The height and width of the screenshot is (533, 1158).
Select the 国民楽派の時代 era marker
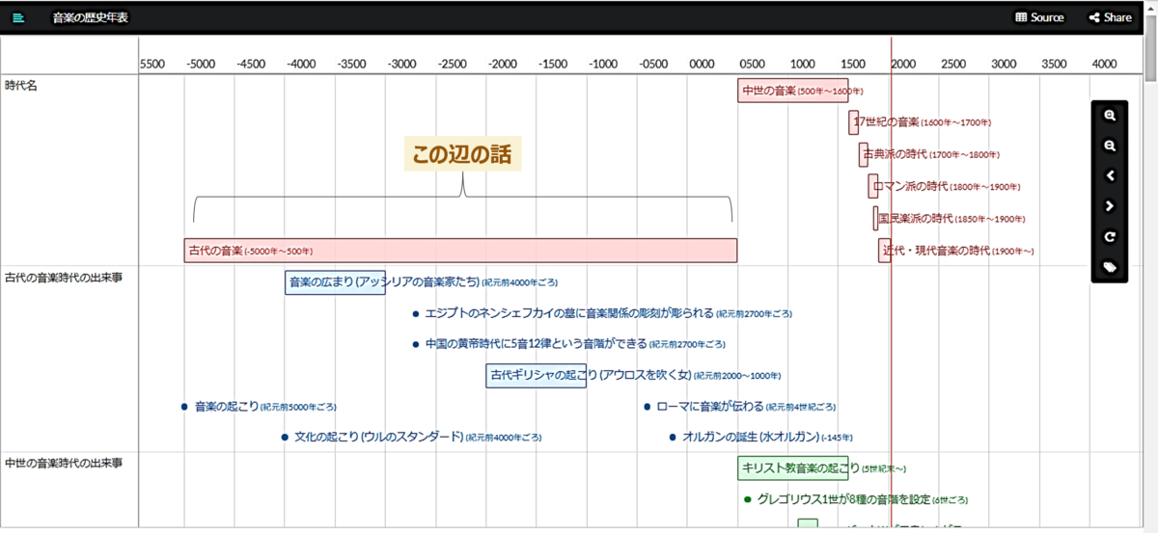click(876, 218)
